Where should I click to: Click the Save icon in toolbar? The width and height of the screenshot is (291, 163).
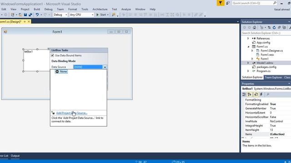(25, 14)
